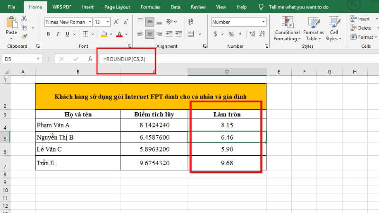Click the Insert Function fx icon
Viewport: 379px width, 213px height.
(90, 59)
